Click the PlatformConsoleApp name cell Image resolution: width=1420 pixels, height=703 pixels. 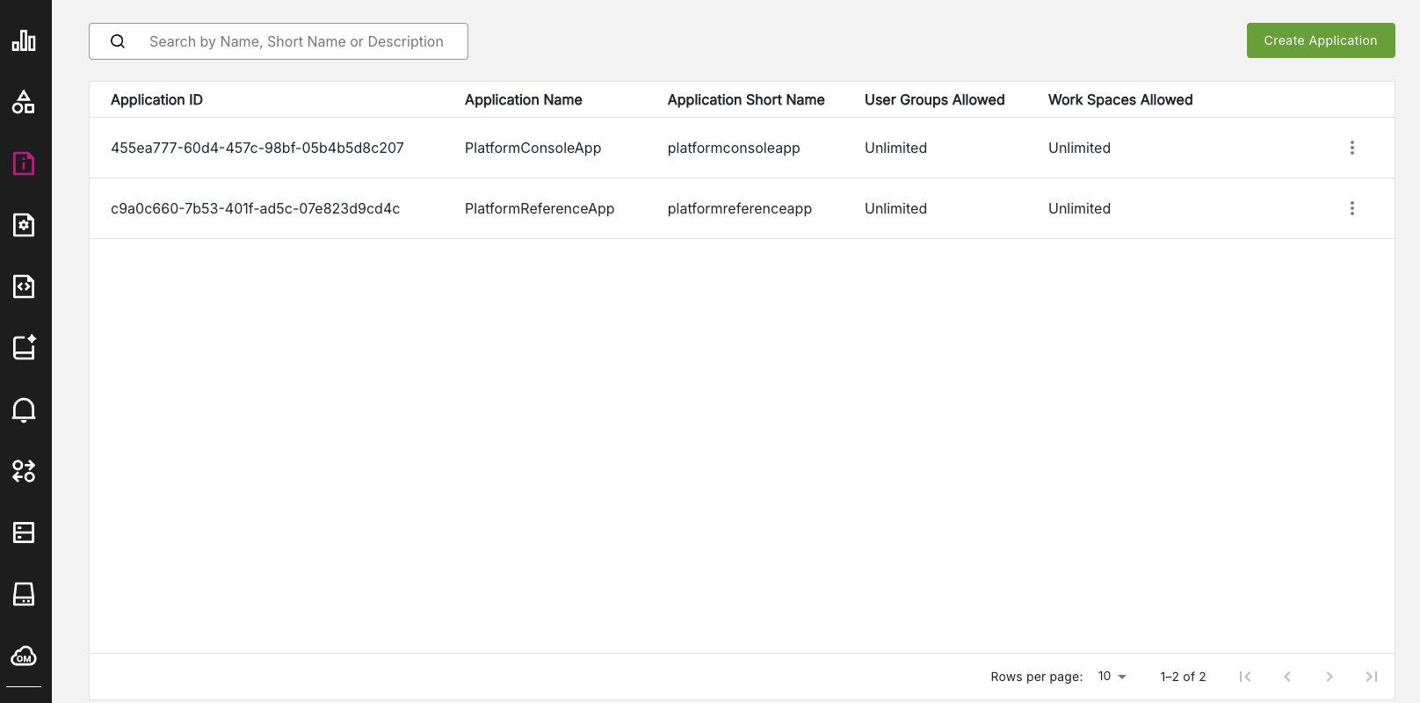(533, 148)
